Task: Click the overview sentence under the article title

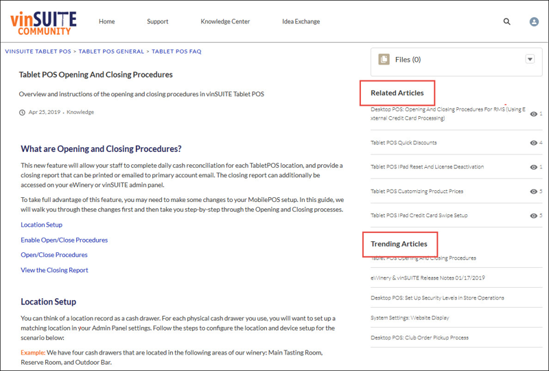Action: pos(141,94)
